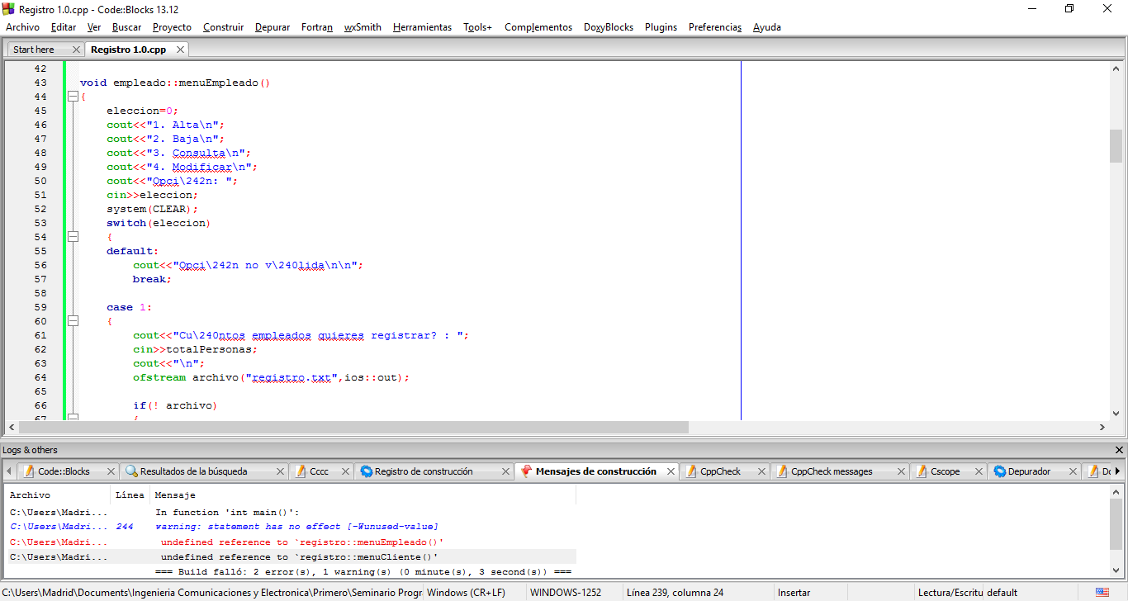This screenshot has height=601, width=1128.
Task: Select the 'statement has no effect' warning row
Action: (x=291, y=527)
